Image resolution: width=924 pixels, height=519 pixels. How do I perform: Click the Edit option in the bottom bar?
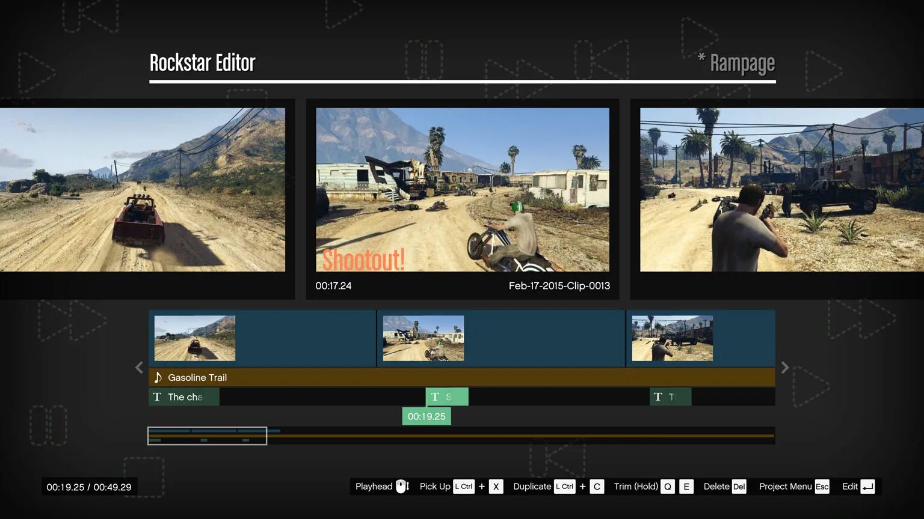pos(850,487)
